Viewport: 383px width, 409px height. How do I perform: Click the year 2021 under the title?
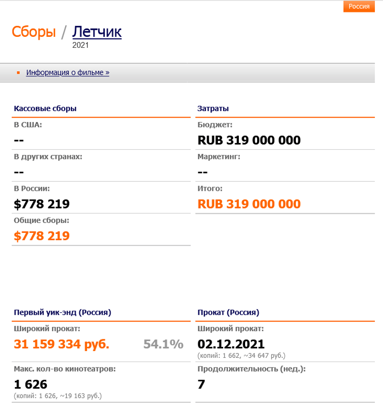tap(80, 45)
